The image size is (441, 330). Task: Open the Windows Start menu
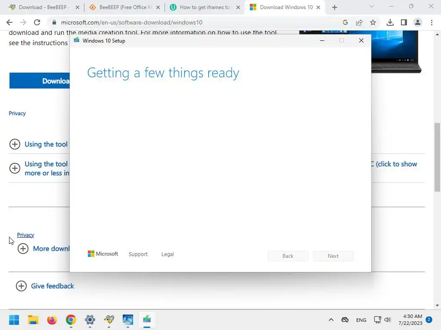pyautogui.click(x=14, y=320)
